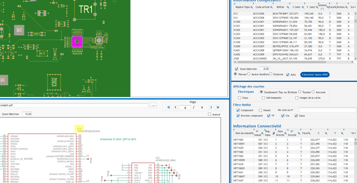Click the Y (mm) column search icon
Viewport: 357px width, 183px height.
(317, 7)
